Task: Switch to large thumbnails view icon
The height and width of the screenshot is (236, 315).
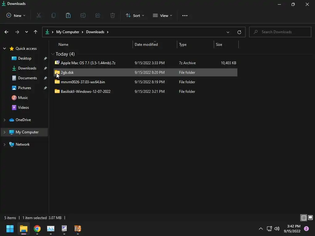Action: [x=310, y=218]
